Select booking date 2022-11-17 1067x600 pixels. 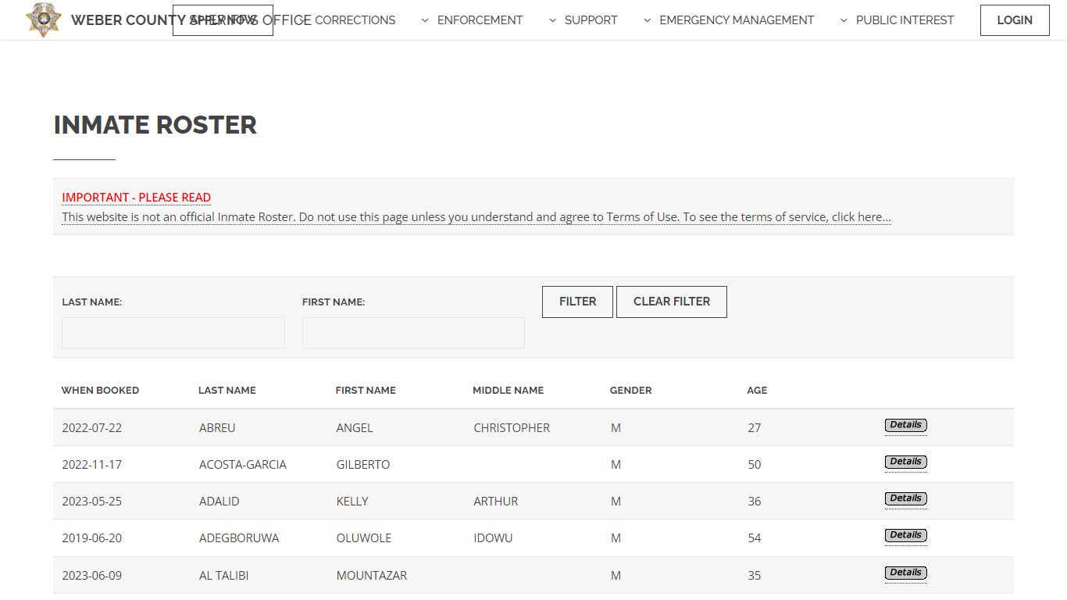coord(92,465)
